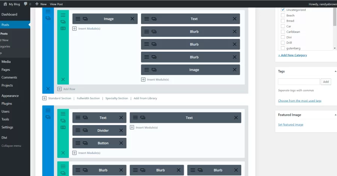The image size is (337, 176).
Task: Click Add From Library
Action: [145, 98]
